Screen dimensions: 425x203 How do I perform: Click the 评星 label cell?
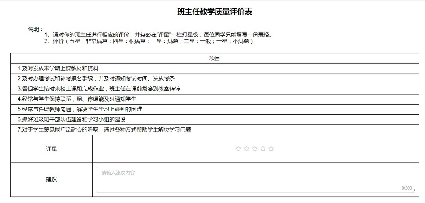[52, 149]
